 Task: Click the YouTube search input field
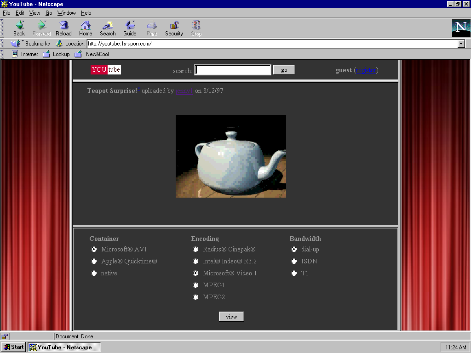[233, 70]
